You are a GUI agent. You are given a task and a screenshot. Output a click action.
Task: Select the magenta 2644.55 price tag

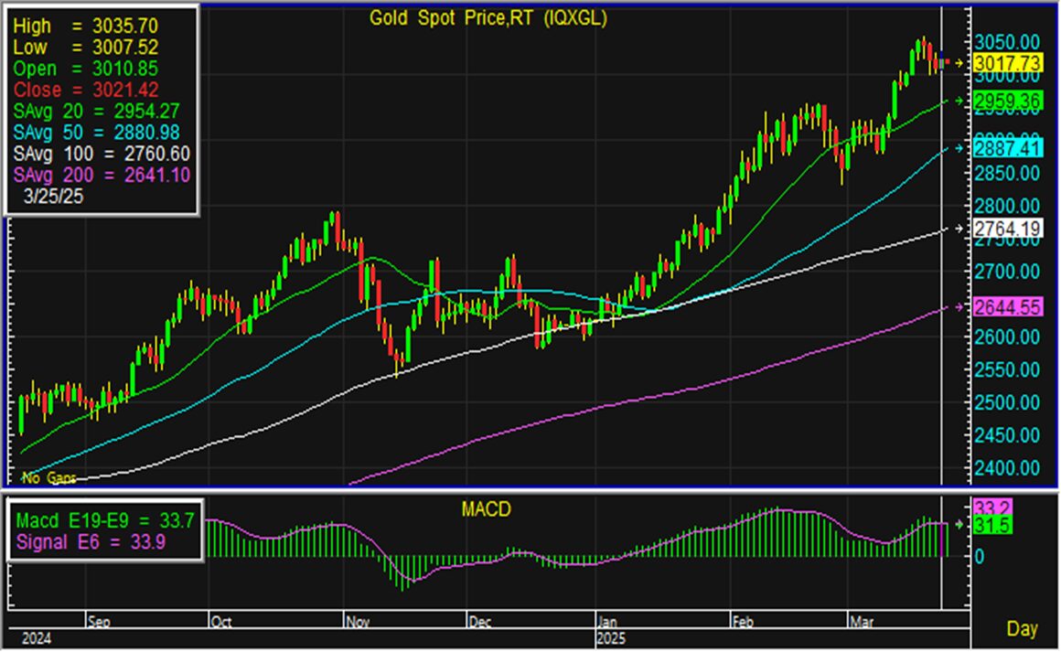point(1008,308)
